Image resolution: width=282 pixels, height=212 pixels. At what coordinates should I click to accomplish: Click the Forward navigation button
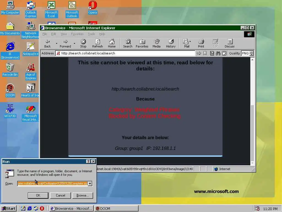[65, 43]
